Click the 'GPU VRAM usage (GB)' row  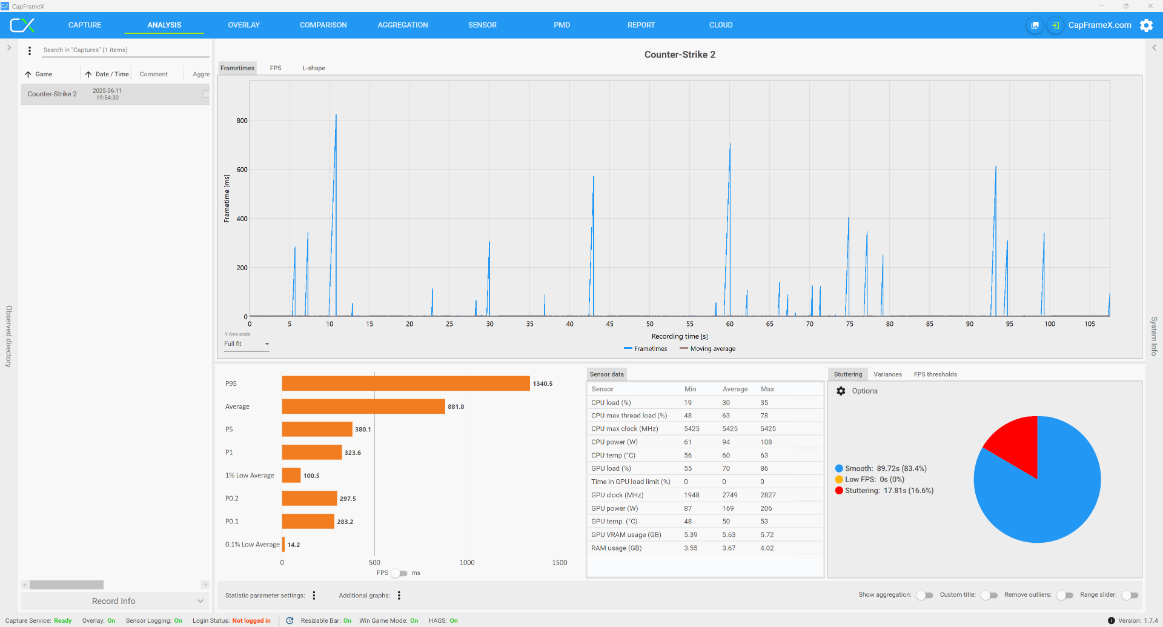tap(705, 535)
